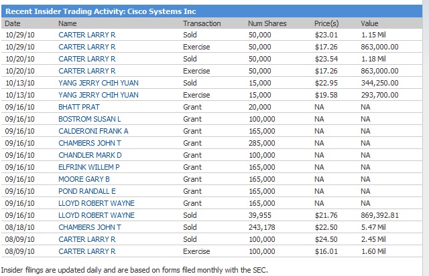Click CARTER LARRY R in the $24.50 row
This screenshot has width=429, height=276.
pos(87,239)
